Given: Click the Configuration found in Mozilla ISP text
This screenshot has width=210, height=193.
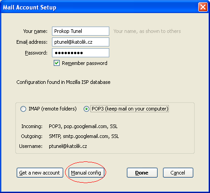Looking at the screenshot, I should (63, 82).
